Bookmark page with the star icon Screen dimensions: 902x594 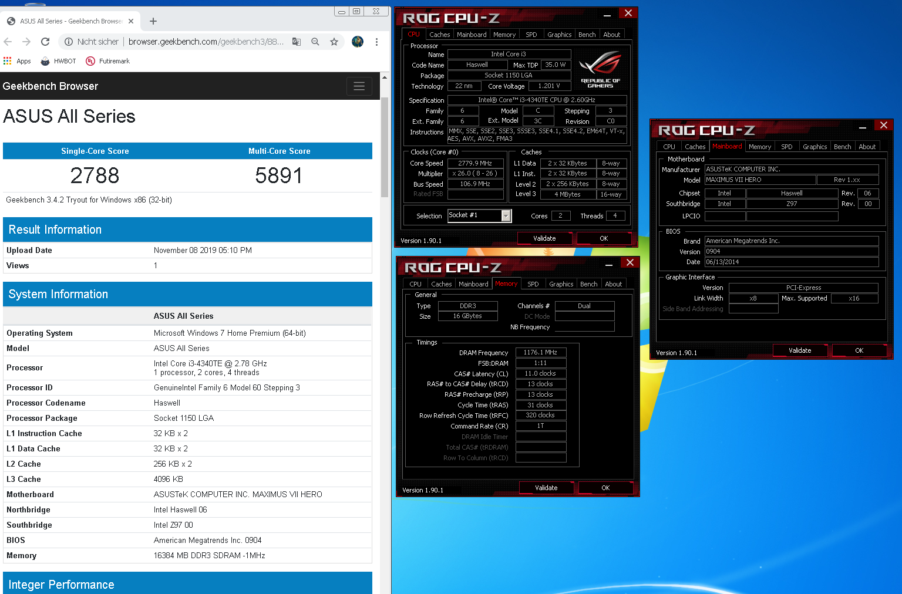(334, 42)
